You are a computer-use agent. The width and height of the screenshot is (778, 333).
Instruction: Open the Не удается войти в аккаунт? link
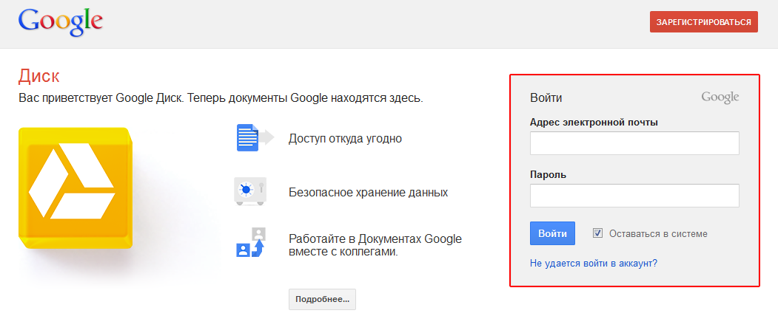click(594, 264)
